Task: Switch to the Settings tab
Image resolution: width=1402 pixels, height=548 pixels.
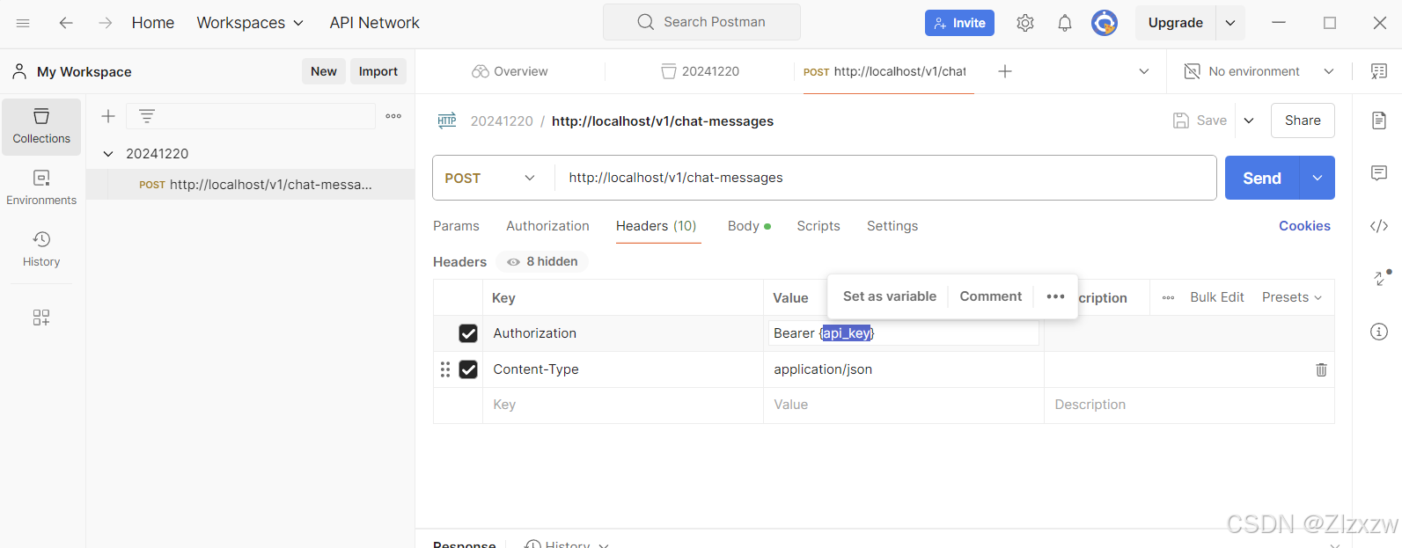Action: (892, 226)
